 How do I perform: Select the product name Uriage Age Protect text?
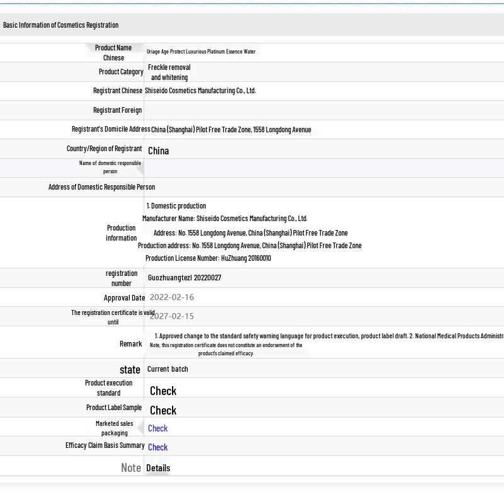point(201,52)
